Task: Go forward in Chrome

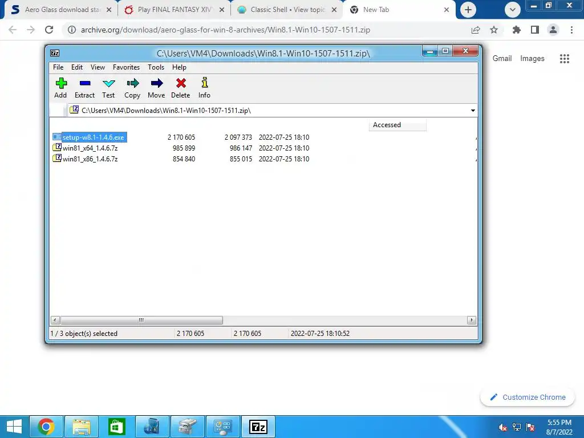Action: [31, 30]
